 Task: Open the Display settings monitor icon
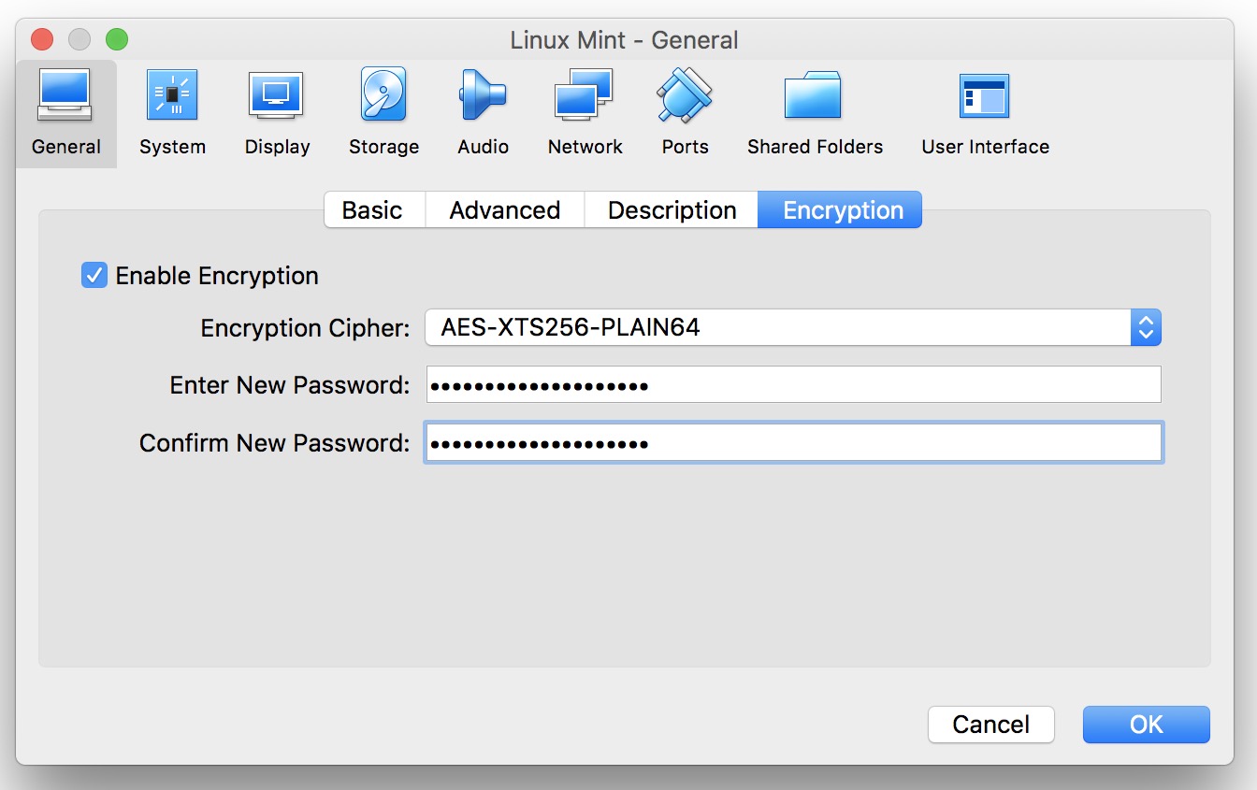coord(276,96)
